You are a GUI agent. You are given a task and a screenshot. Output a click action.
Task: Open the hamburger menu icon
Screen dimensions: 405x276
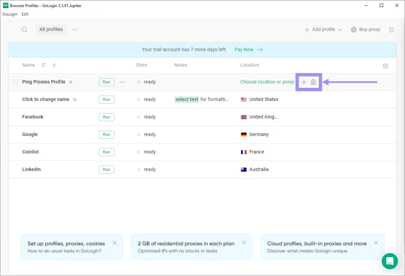tap(391, 29)
